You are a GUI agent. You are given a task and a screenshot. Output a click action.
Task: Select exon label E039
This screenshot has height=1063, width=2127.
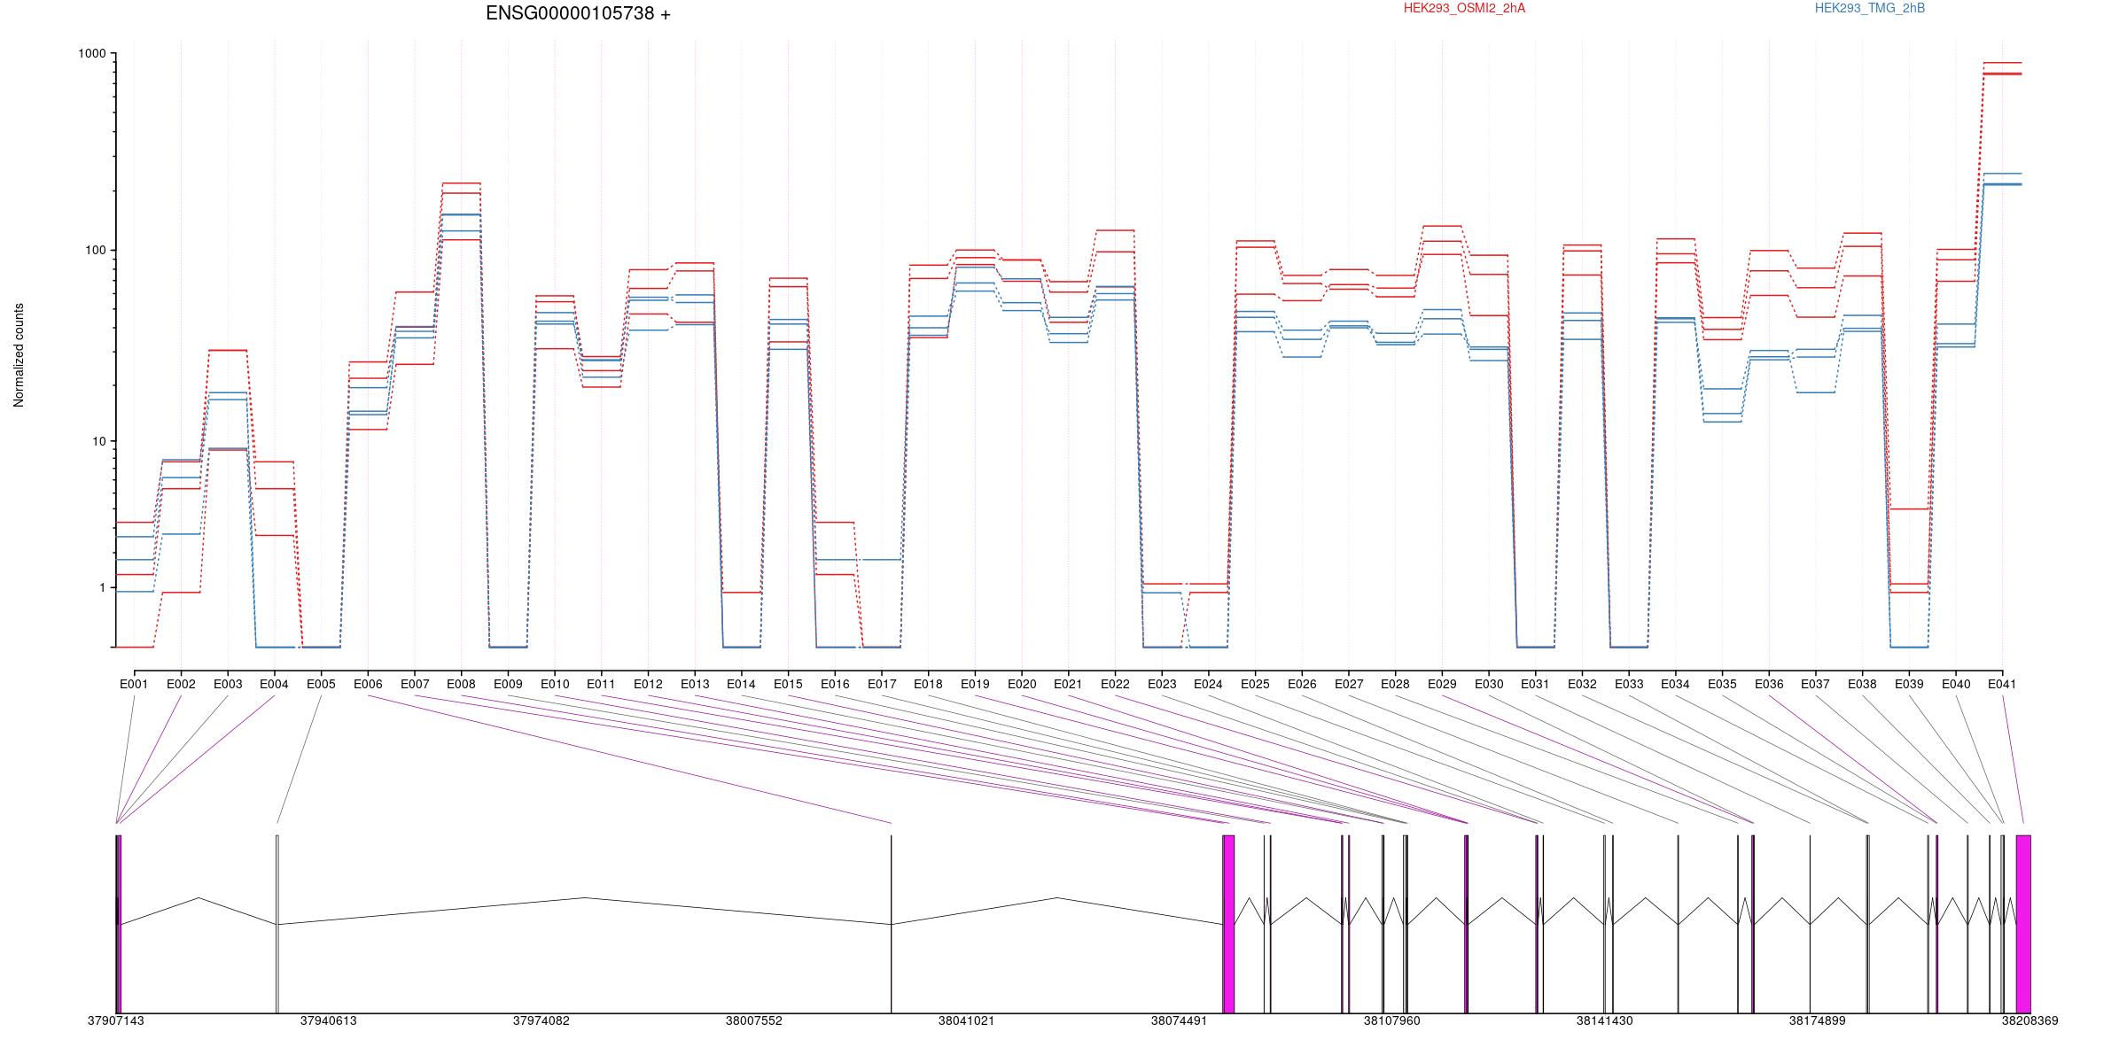[1909, 684]
